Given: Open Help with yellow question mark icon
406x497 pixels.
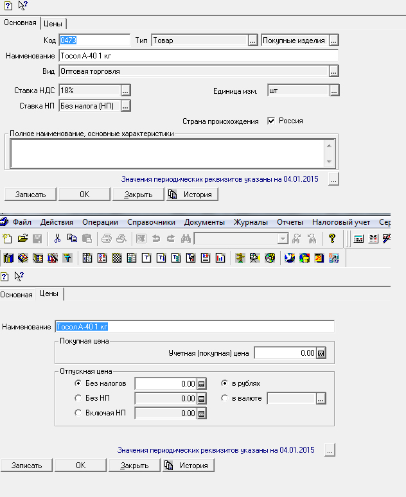Looking at the screenshot, I should [x=332, y=239].
